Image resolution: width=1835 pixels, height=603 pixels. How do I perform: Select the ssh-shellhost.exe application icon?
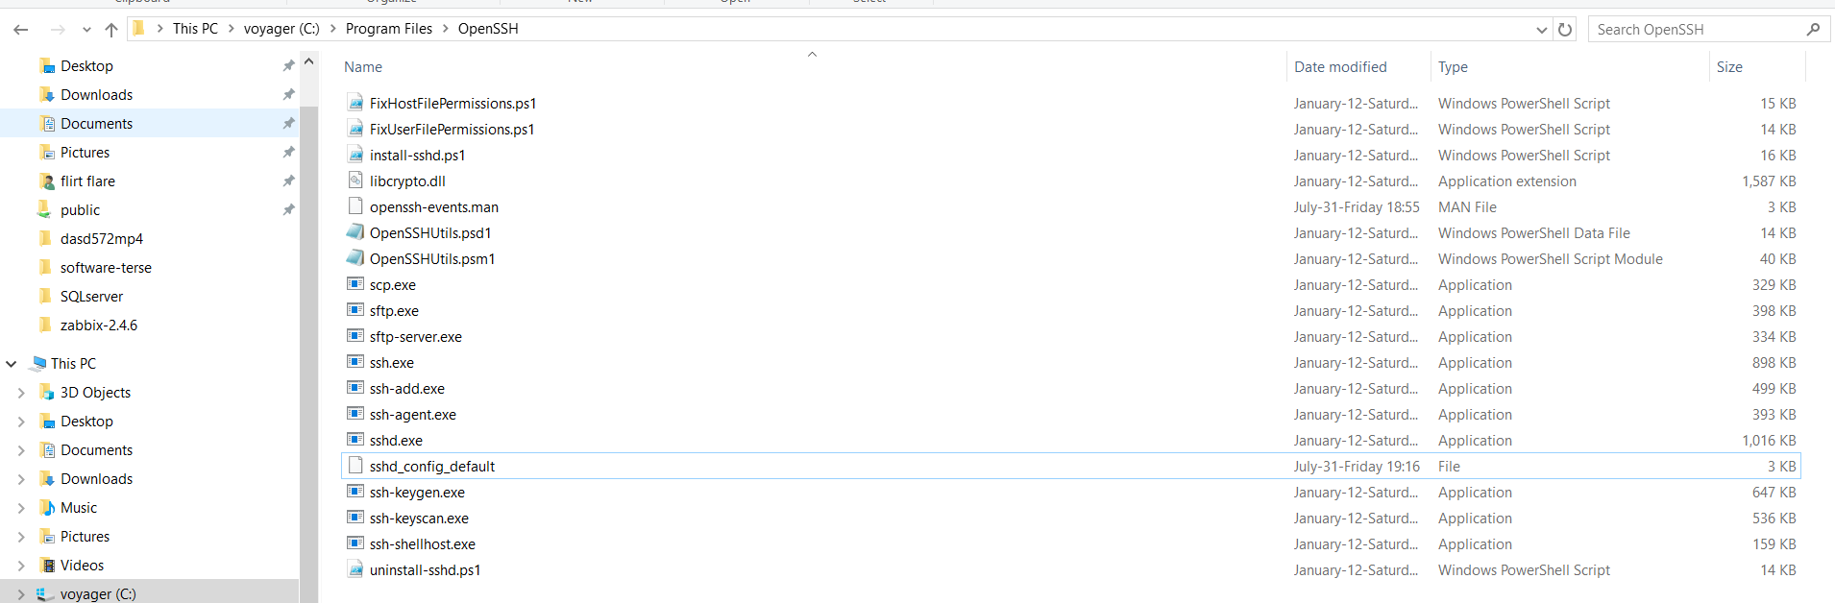355,543
